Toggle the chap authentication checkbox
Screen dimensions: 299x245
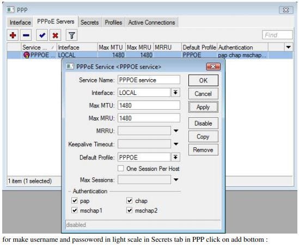pyautogui.click(x=129, y=201)
